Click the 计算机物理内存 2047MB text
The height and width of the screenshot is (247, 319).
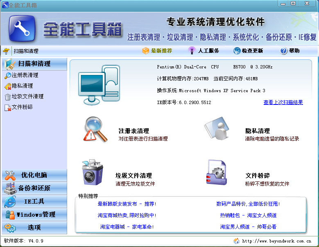183,79
